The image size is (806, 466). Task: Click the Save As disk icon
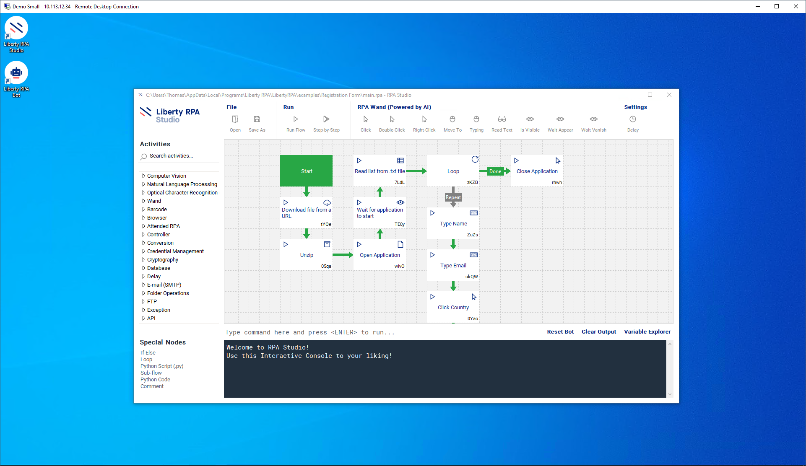257,119
